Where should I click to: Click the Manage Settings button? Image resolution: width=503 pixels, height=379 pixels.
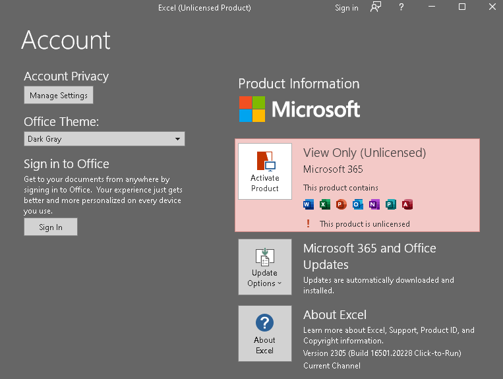pyautogui.click(x=59, y=95)
